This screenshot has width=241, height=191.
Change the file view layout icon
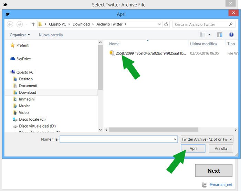[203, 35]
